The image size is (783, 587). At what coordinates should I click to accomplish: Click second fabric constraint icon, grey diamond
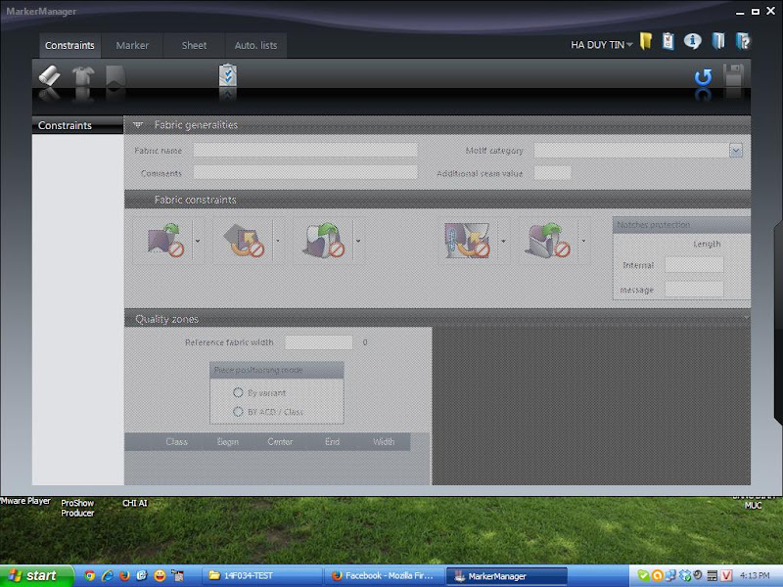[x=244, y=241]
